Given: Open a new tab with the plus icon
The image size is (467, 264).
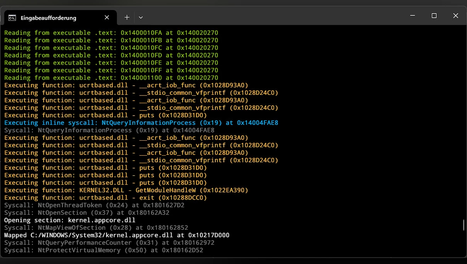Looking at the screenshot, I should pos(127,17).
